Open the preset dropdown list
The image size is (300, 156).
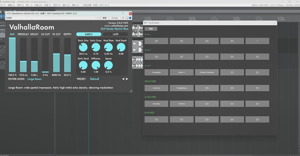(51, 18)
